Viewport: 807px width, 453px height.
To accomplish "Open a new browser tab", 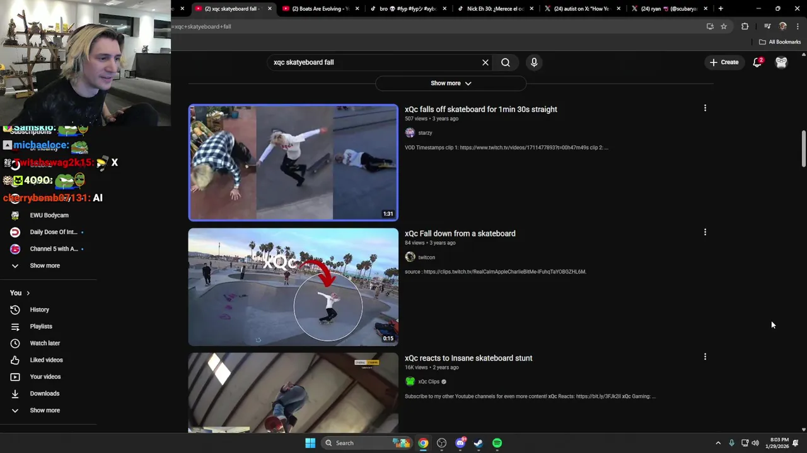I will tap(721, 9).
